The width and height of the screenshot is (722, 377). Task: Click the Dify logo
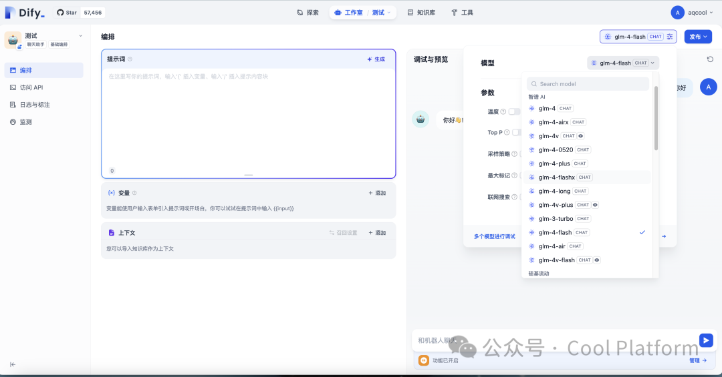(24, 13)
